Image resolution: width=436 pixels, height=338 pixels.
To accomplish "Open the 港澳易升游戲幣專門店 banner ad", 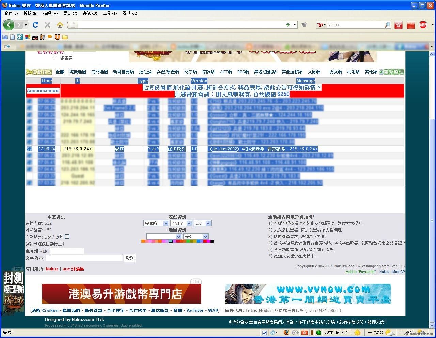I will pos(122,294).
